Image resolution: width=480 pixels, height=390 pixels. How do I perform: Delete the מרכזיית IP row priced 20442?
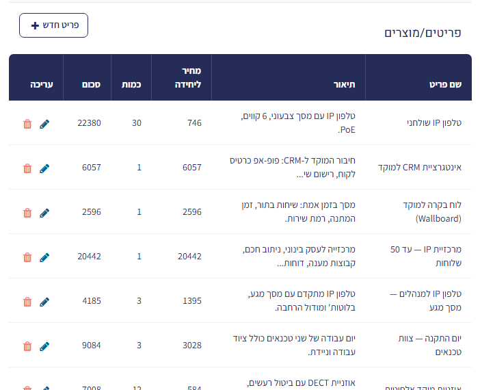click(27, 257)
